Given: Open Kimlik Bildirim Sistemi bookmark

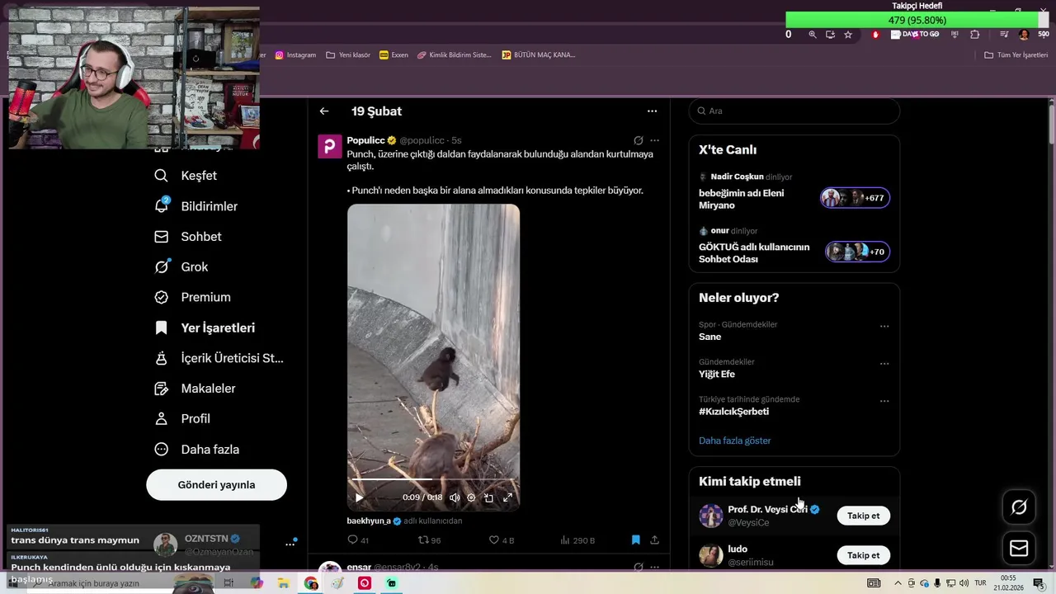Looking at the screenshot, I should coord(455,55).
